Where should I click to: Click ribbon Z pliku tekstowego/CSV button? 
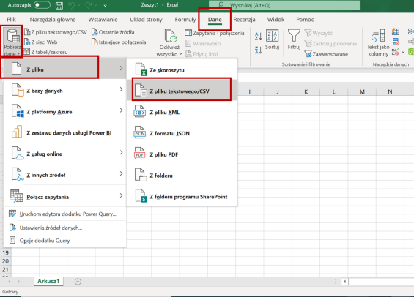56,32
